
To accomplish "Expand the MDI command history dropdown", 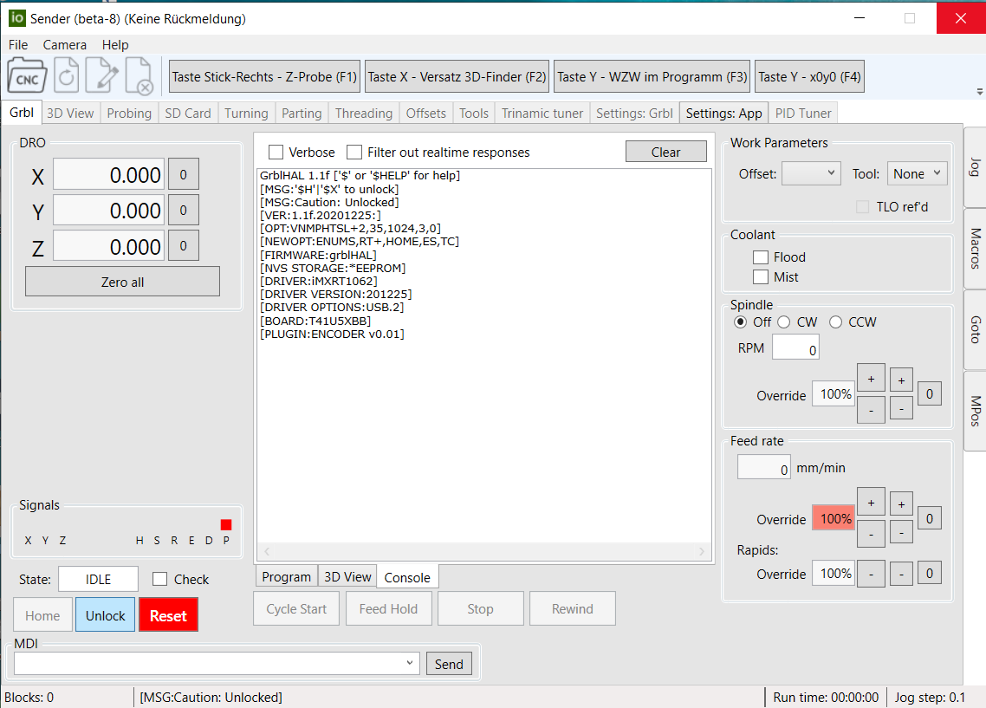I will click(x=410, y=664).
